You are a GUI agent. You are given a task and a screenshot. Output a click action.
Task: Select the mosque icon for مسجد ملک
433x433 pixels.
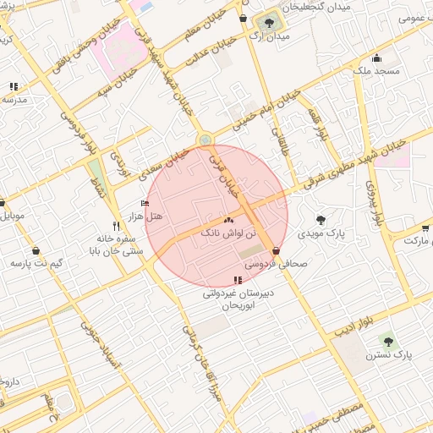pyautogui.click(x=376, y=58)
